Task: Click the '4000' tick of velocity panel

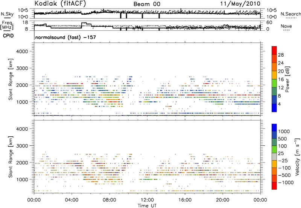Action: click(x=22, y=129)
